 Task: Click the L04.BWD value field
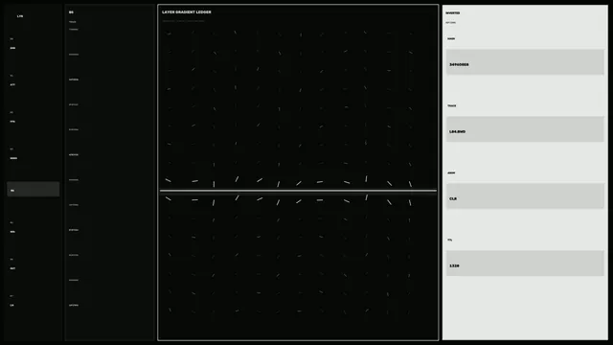(525, 129)
